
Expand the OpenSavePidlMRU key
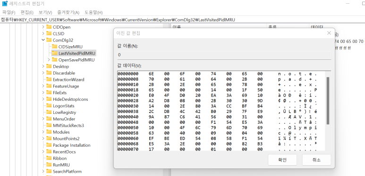49,60
